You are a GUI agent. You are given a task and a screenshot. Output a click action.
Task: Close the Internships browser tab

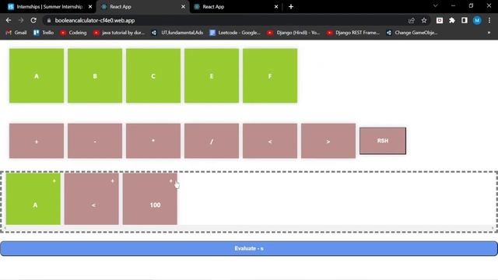(x=90, y=7)
